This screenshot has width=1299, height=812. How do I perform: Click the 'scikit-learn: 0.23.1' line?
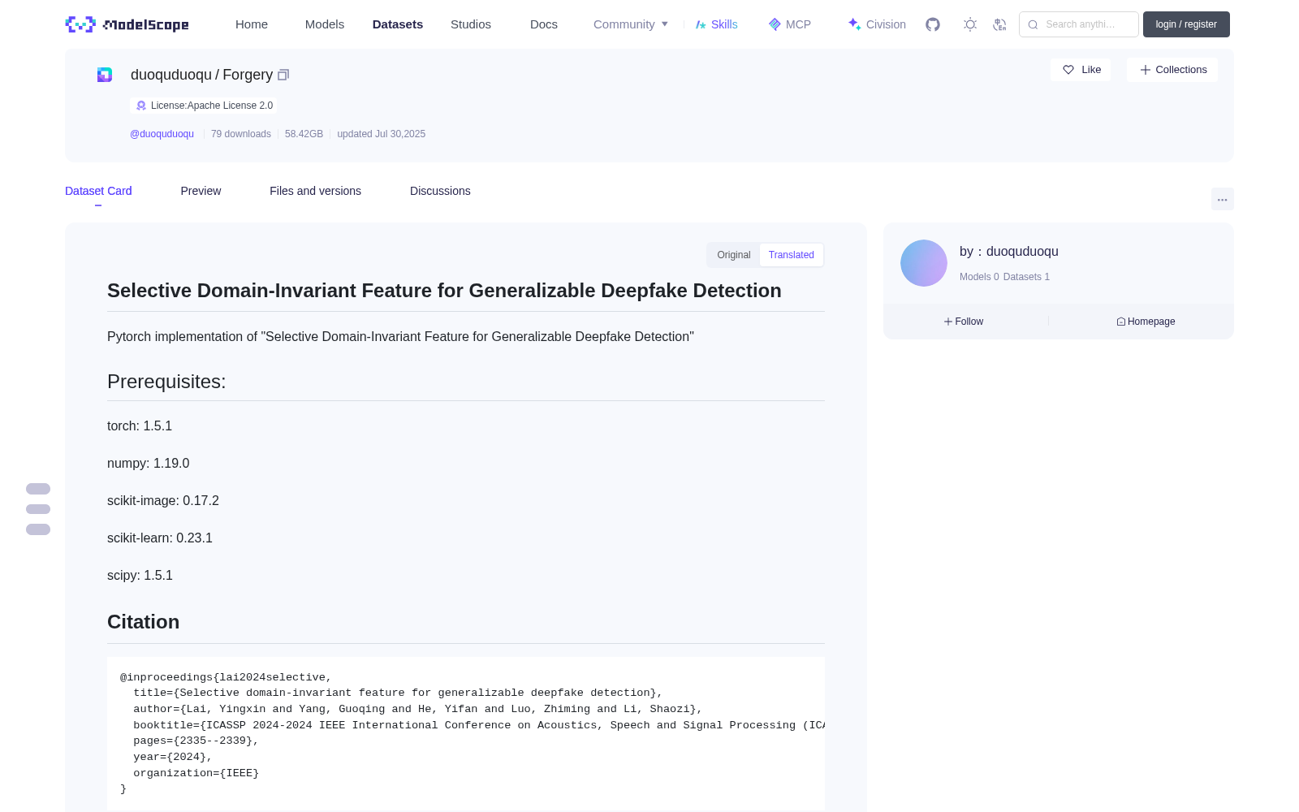click(x=160, y=538)
